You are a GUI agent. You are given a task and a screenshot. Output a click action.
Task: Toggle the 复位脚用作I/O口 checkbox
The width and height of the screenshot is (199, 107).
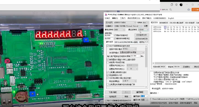click(x=108, y=75)
